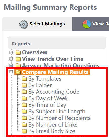
Task: Select the By Templates report
Action: tap(45, 79)
